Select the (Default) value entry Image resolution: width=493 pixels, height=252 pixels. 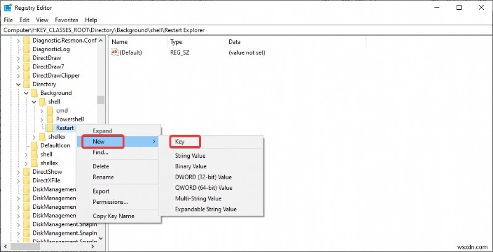131,52
